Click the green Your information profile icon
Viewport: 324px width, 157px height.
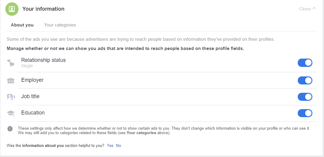point(12,9)
